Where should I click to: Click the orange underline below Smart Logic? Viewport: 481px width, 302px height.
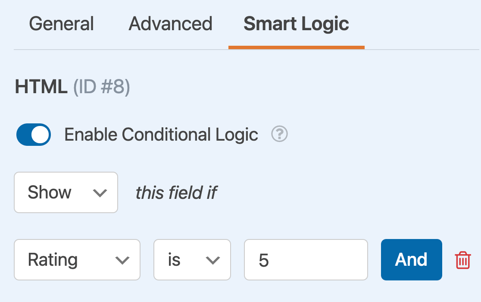pos(296,47)
